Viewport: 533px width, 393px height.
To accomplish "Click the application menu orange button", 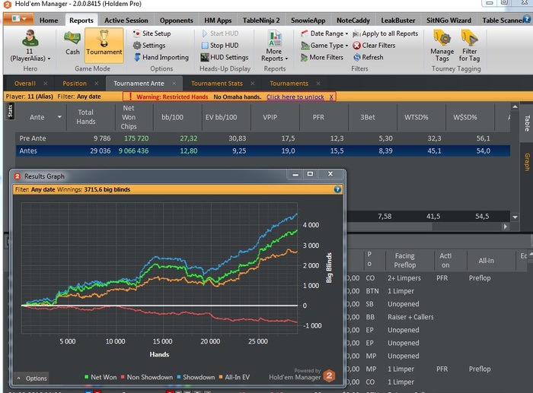I will coord(18,19).
